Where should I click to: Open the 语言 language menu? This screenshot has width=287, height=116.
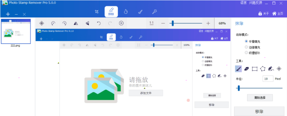(243, 3)
